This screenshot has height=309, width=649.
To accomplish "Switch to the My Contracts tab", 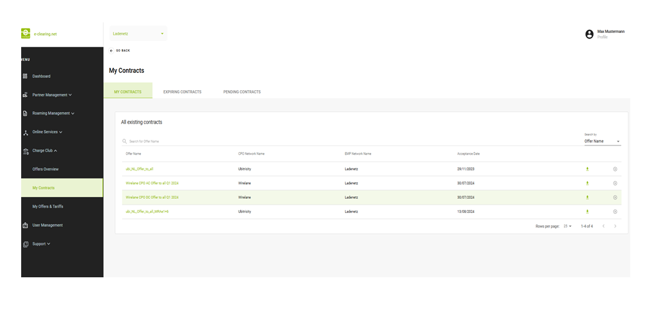I will 128,92.
